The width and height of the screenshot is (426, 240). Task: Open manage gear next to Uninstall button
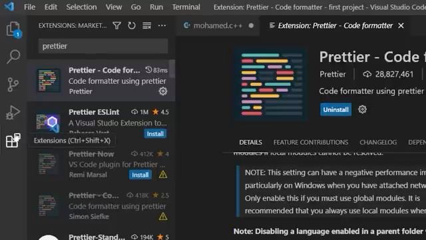tap(362, 109)
